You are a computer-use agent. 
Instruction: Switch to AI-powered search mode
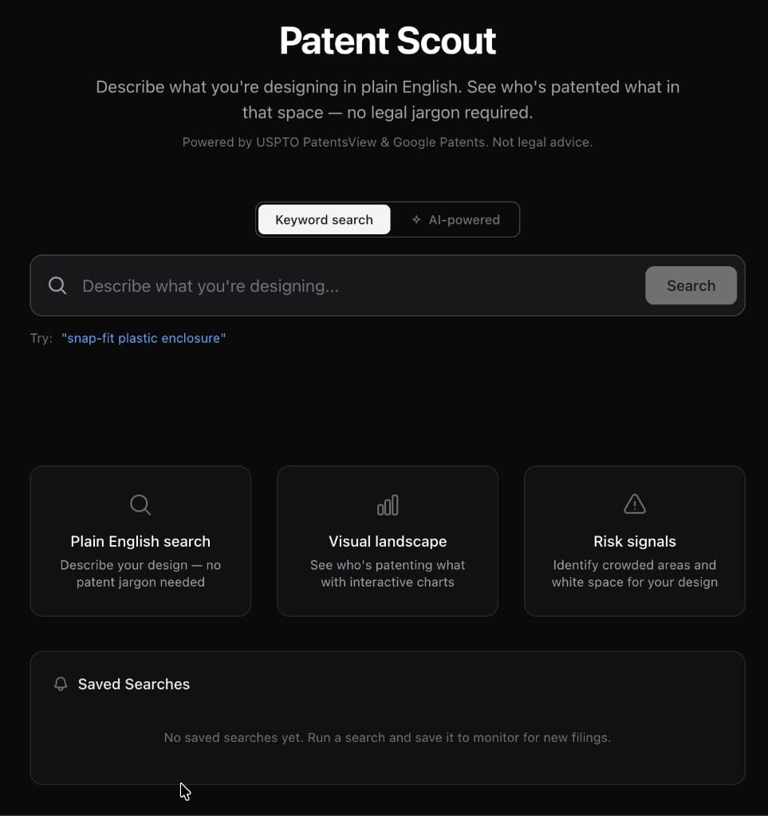click(456, 219)
